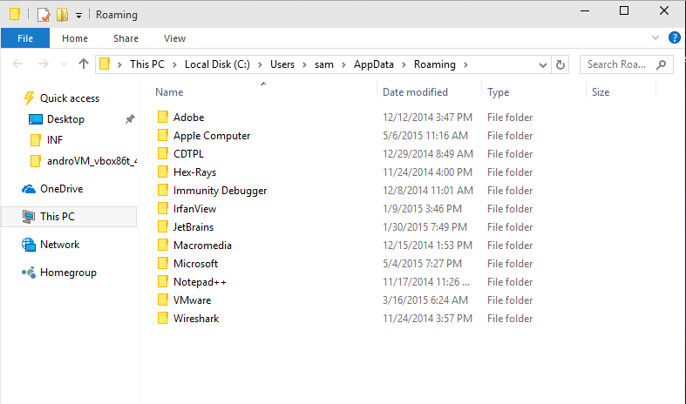The width and height of the screenshot is (686, 404).
Task: Select the sam breadcrumb segment
Action: [x=323, y=64]
